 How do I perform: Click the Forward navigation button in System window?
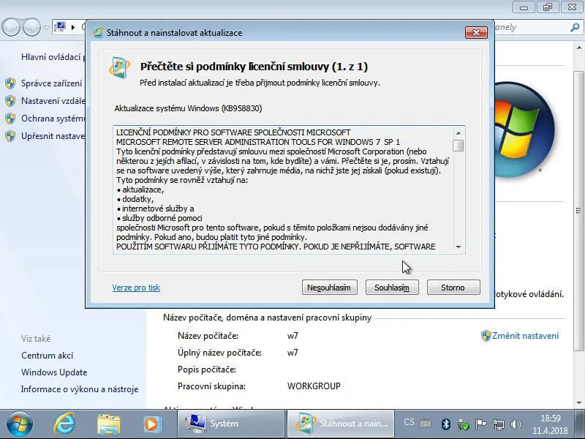(31, 27)
